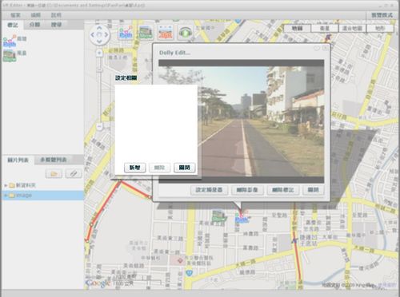Click the disabled middle button in white dialog
This screenshot has width=400, height=297.
(x=159, y=168)
